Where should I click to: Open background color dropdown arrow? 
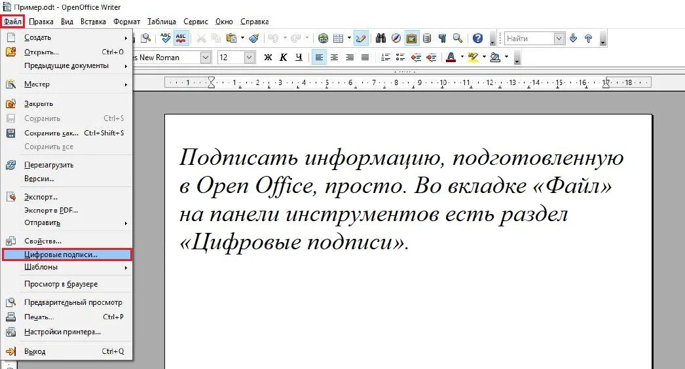click(x=506, y=57)
